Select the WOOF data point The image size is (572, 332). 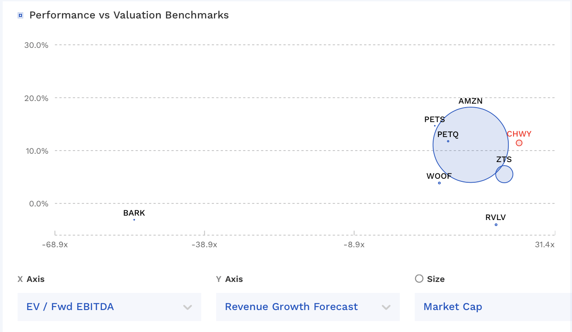[438, 182]
